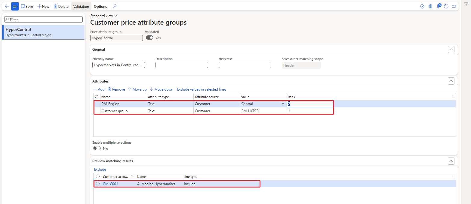Collapse the General section

451,49
